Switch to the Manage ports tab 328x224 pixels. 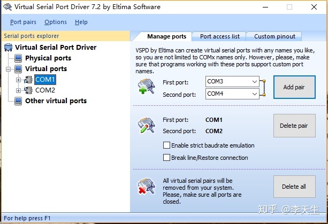coord(166,36)
